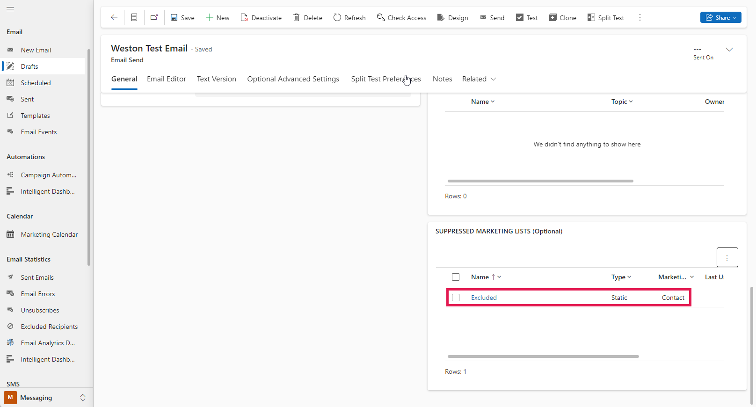Open Scheduled emails in sidebar
The height and width of the screenshot is (407, 756).
[44, 83]
